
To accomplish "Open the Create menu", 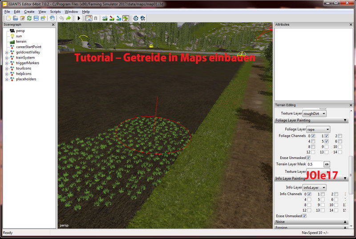I will pyautogui.click(x=29, y=12).
